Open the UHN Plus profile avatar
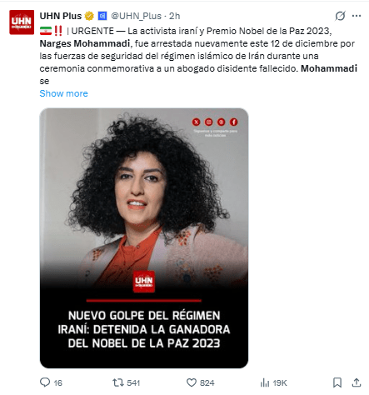Image resolution: width=369 pixels, height=395 pixels. pyautogui.click(x=22, y=22)
